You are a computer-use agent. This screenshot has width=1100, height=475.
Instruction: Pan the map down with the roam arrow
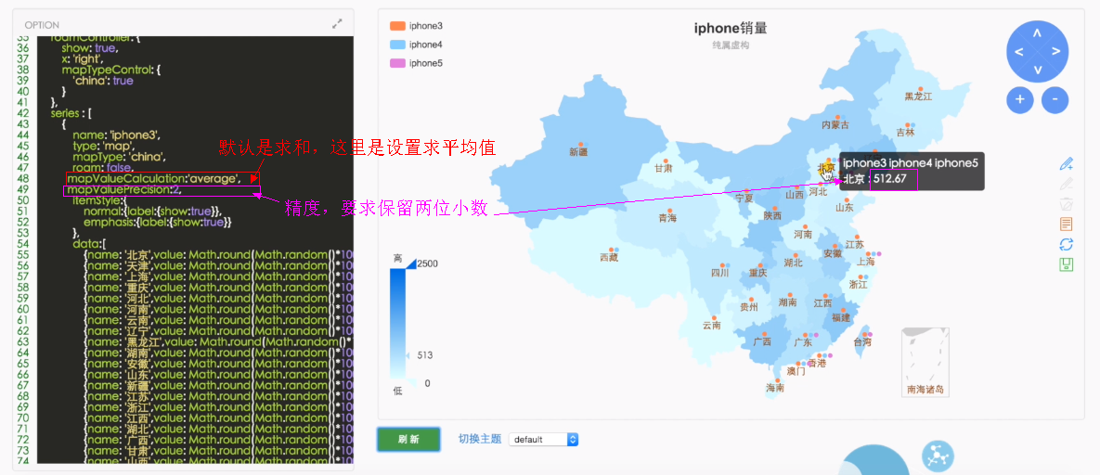tap(1037, 70)
